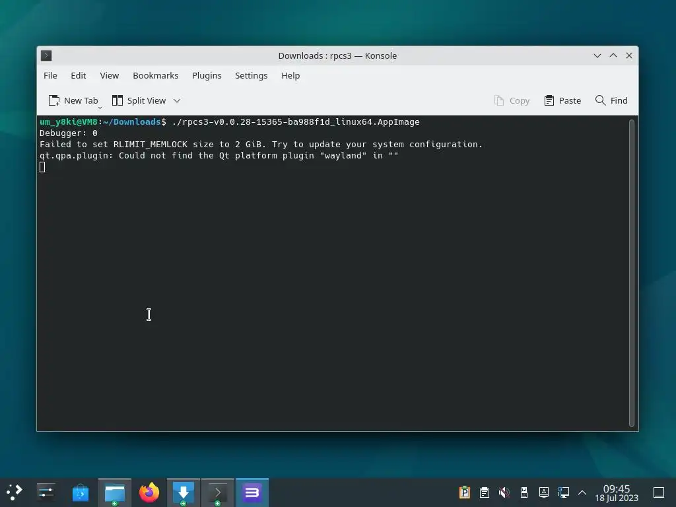Image resolution: width=676 pixels, height=507 pixels.
Task: Open the yellow clipboard tray icon
Action: pyautogui.click(x=464, y=492)
